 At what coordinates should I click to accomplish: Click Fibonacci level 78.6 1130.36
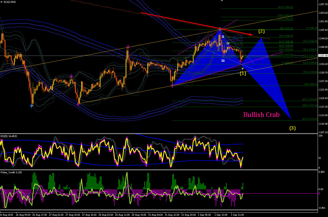[310, 72]
